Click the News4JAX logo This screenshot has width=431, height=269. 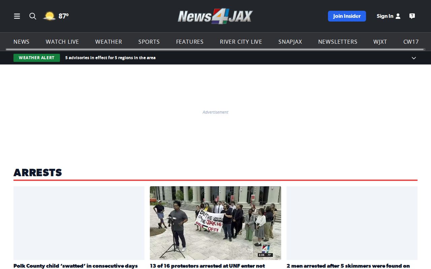pyautogui.click(x=215, y=16)
